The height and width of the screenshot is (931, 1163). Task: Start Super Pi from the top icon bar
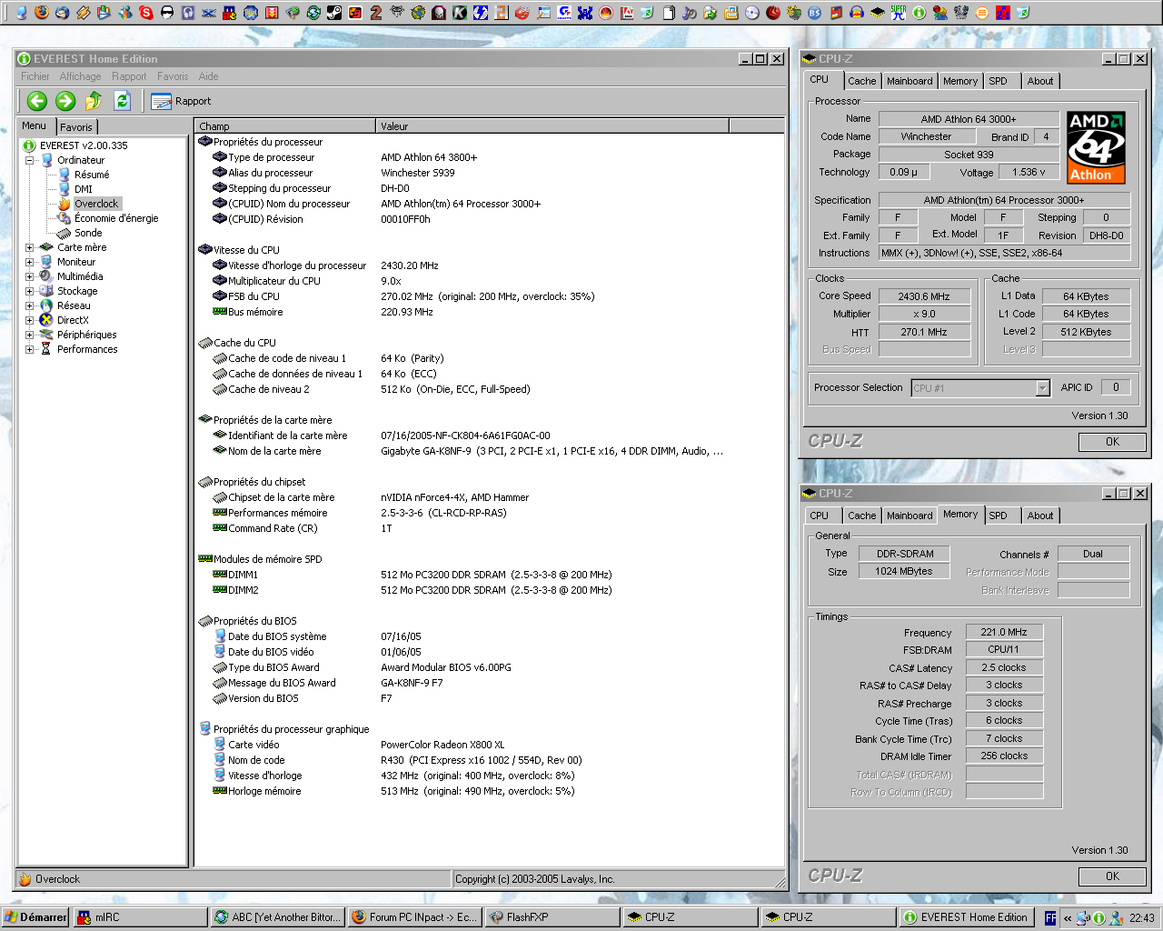click(898, 13)
